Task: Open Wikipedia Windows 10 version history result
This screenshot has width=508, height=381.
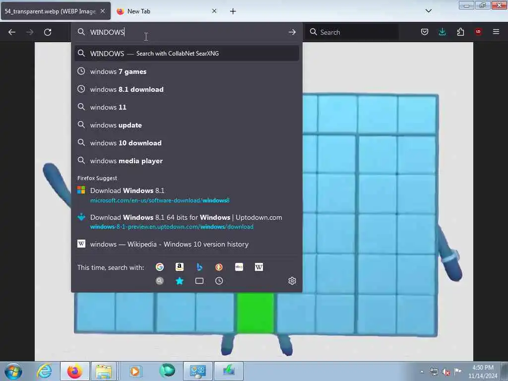Action: point(187,244)
